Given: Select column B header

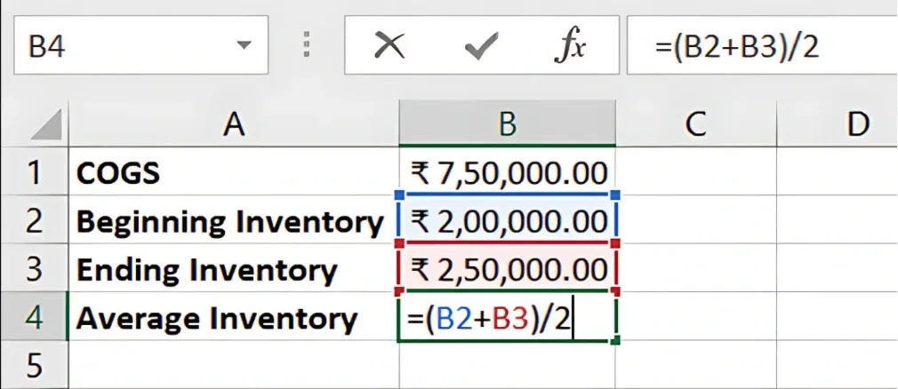Looking at the screenshot, I should (x=507, y=124).
